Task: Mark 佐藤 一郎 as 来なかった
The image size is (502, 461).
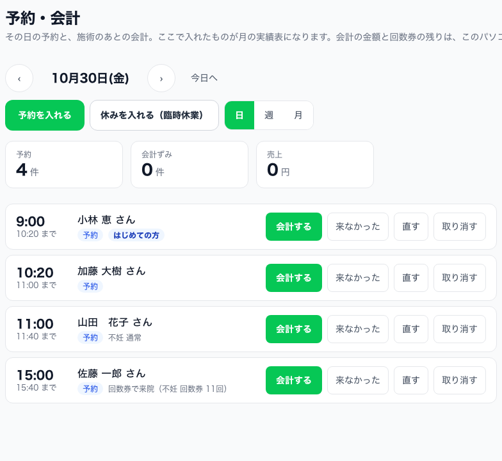Action: click(358, 380)
